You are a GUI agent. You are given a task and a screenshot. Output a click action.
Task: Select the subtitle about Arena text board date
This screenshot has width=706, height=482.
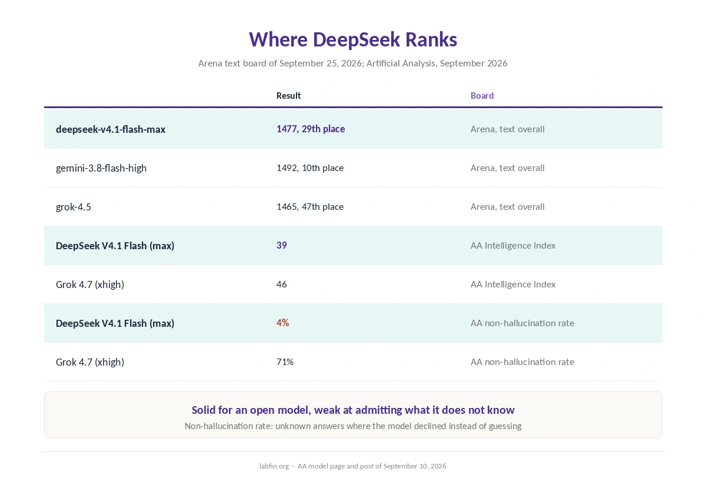tap(353, 63)
